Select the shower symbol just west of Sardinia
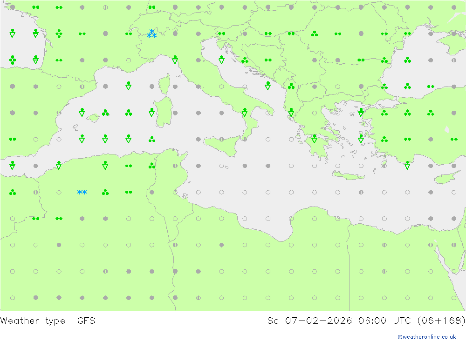Image resolution: width=466 pixels, height=341 pixels. point(152,112)
